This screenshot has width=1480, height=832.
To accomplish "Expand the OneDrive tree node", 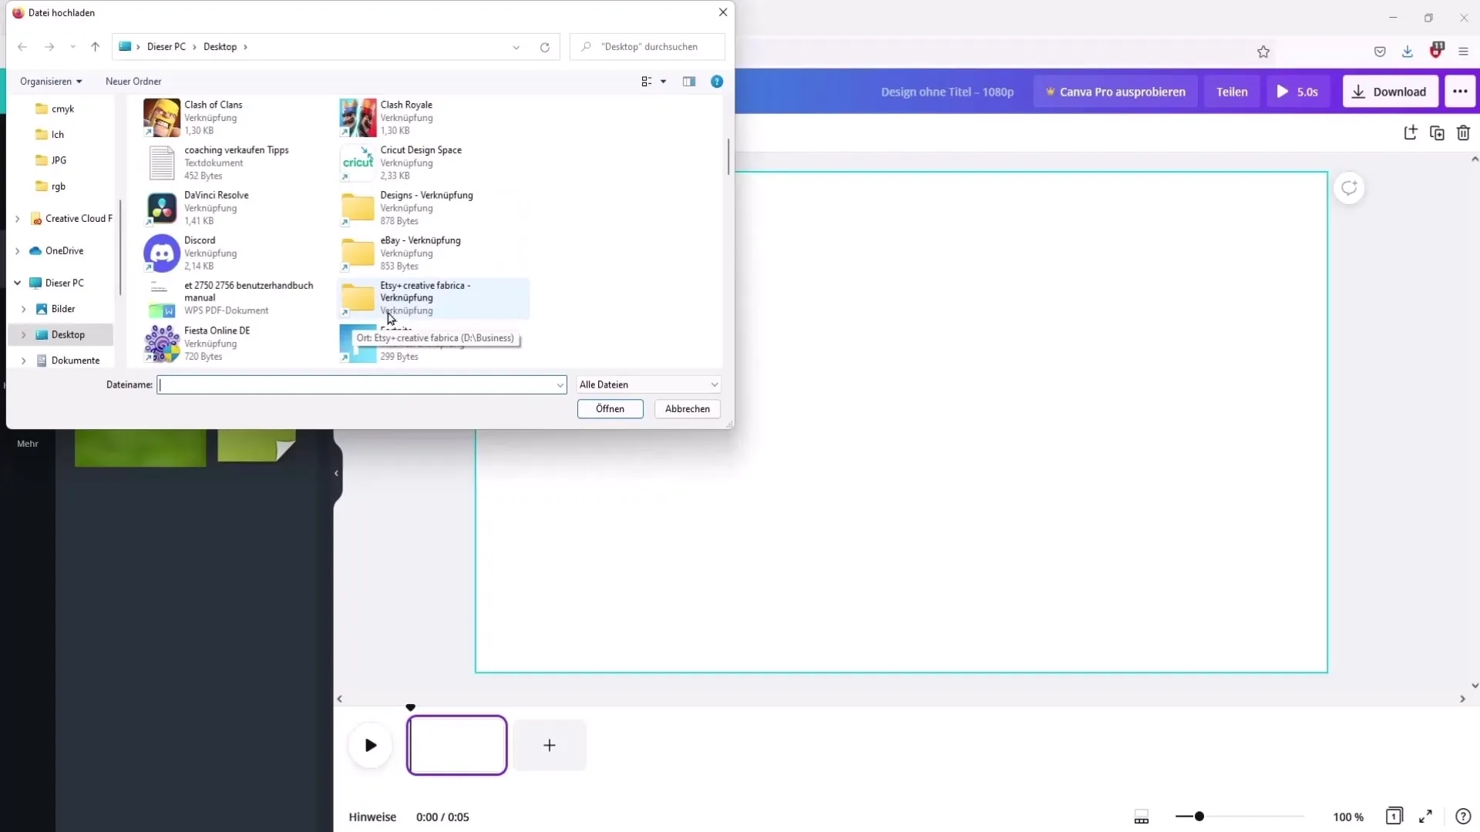I will point(17,251).
